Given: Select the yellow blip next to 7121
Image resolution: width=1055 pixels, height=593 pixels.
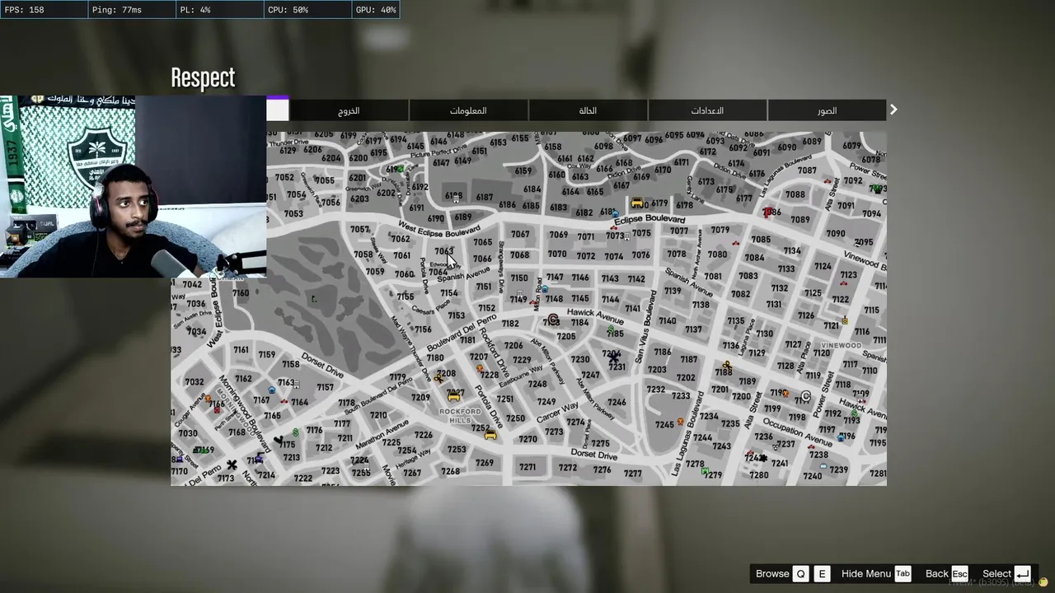Looking at the screenshot, I should click(x=845, y=320).
